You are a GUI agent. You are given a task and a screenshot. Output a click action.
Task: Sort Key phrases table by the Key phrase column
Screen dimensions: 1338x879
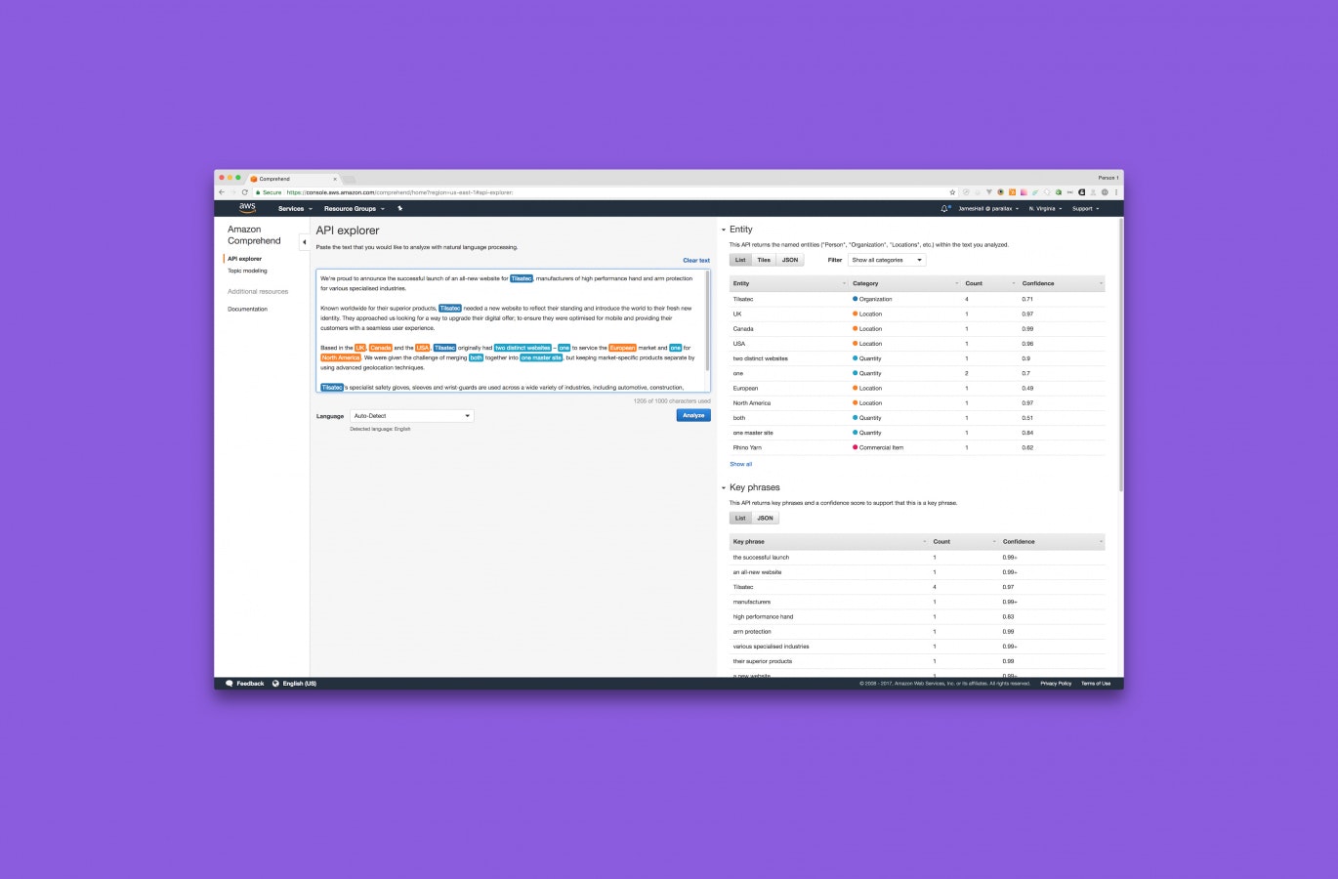[x=829, y=541]
